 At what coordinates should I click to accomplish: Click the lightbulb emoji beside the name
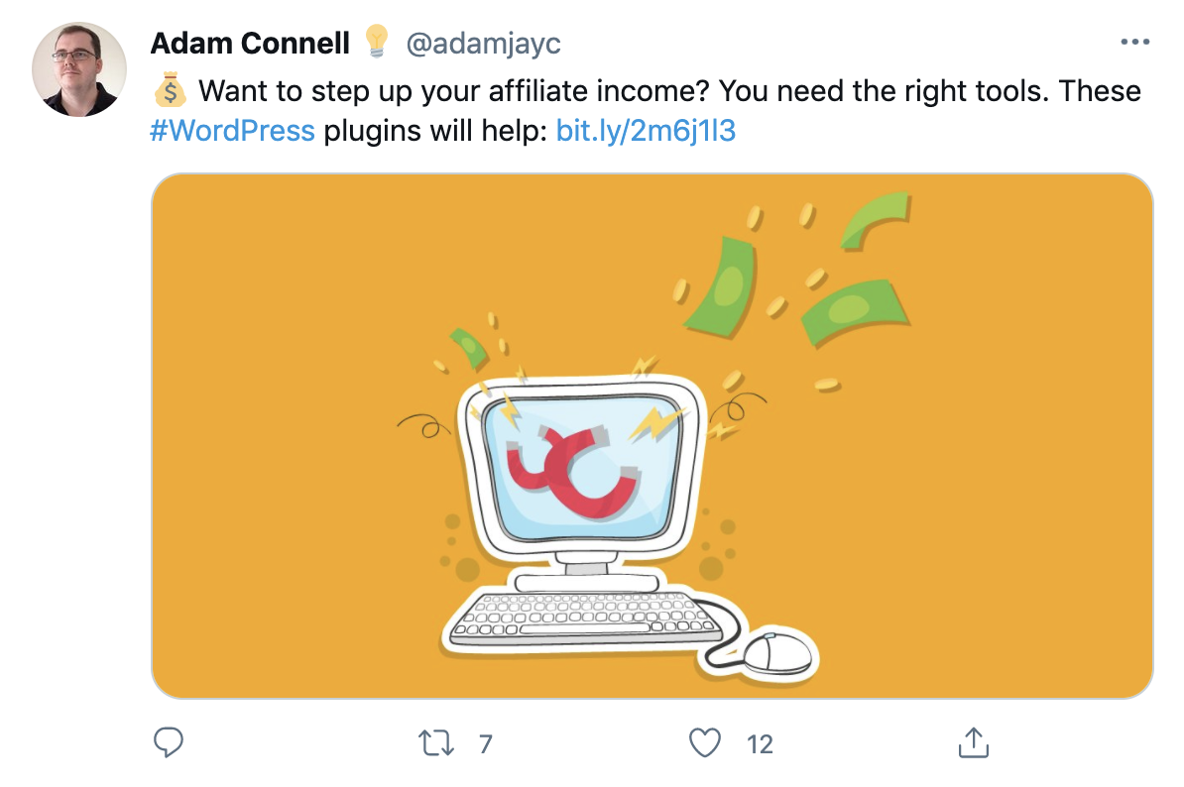click(x=376, y=42)
